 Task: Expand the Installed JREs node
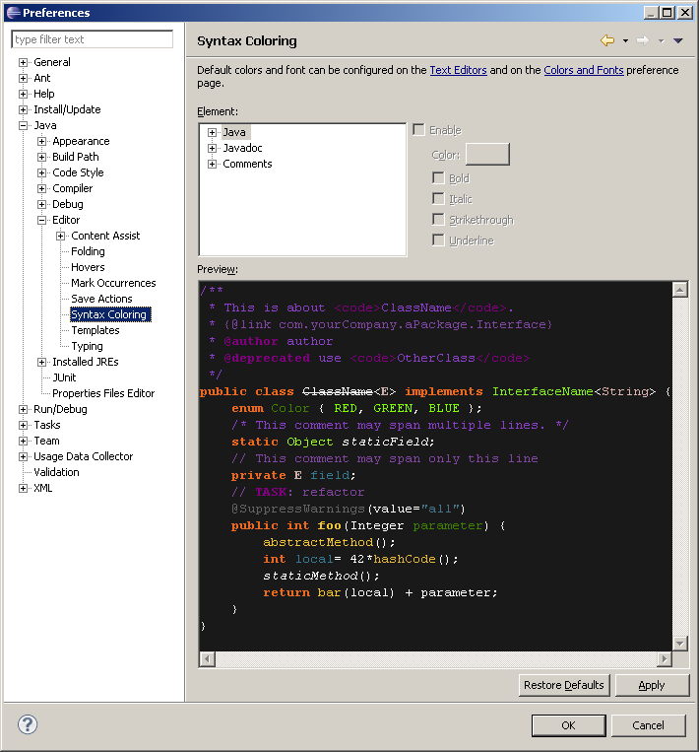point(41,362)
